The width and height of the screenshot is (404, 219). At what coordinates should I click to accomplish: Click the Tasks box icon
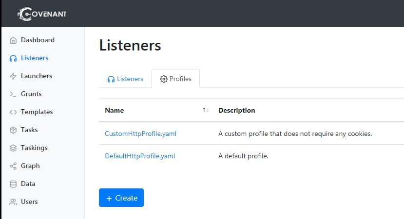pyautogui.click(x=13, y=130)
